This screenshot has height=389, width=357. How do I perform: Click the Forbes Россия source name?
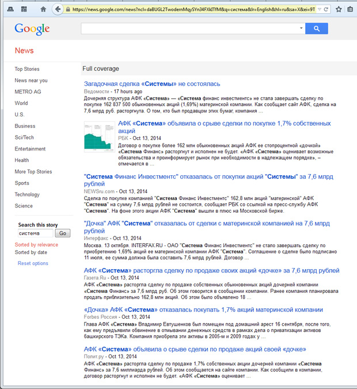[x=100, y=317]
